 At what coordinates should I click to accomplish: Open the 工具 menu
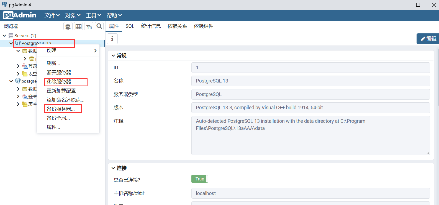[94, 15]
